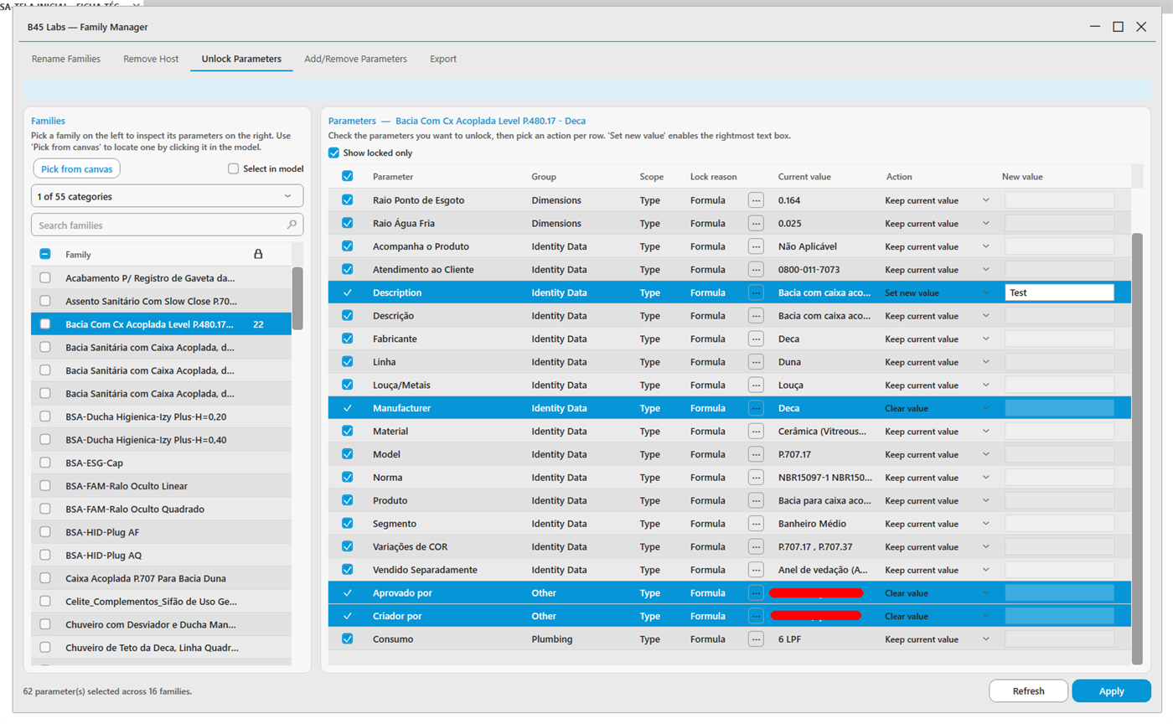Image resolution: width=1173 pixels, height=724 pixels.
Task: Click ellipsis button in Vendido Separadamente row
Action: click(757, 569)
